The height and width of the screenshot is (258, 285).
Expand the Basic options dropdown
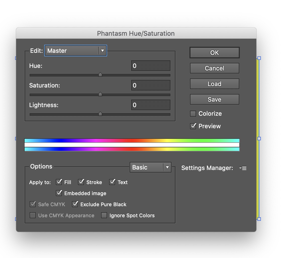(x=150, y=167)
